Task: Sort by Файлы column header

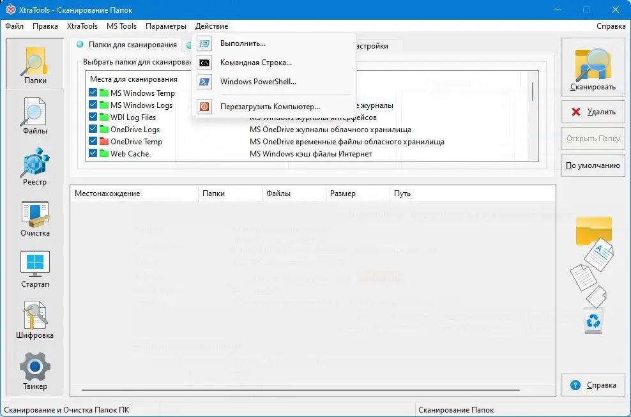Action: (x=294, y=193)
